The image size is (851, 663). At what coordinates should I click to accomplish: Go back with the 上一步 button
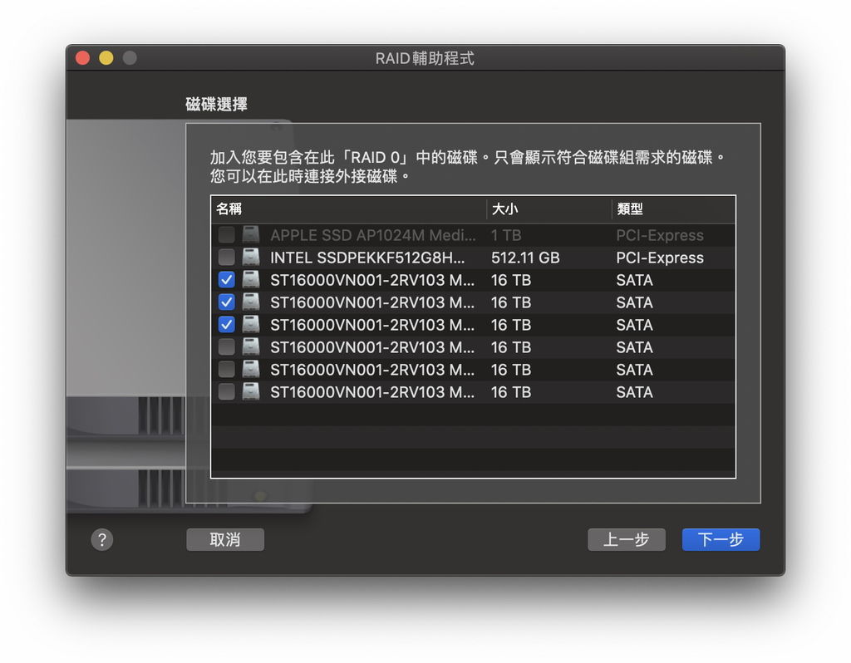point(627,539)
